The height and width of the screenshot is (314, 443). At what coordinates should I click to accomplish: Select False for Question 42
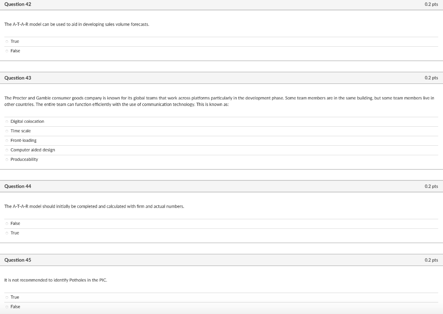[x=7, y=51]
